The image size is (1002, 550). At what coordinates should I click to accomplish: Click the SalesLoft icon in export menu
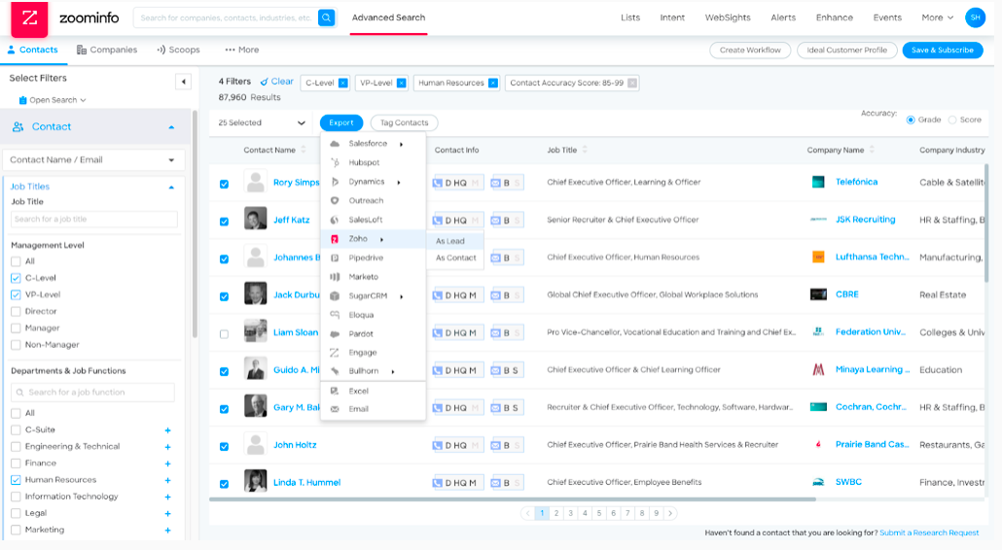click(335, 220)
